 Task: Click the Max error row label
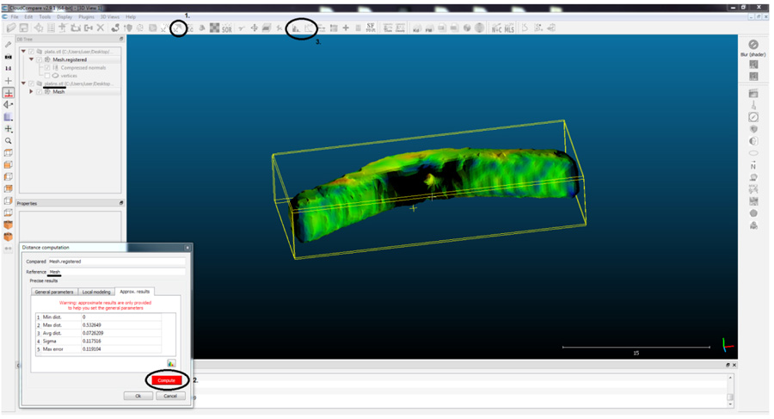(x=52, y=348)
